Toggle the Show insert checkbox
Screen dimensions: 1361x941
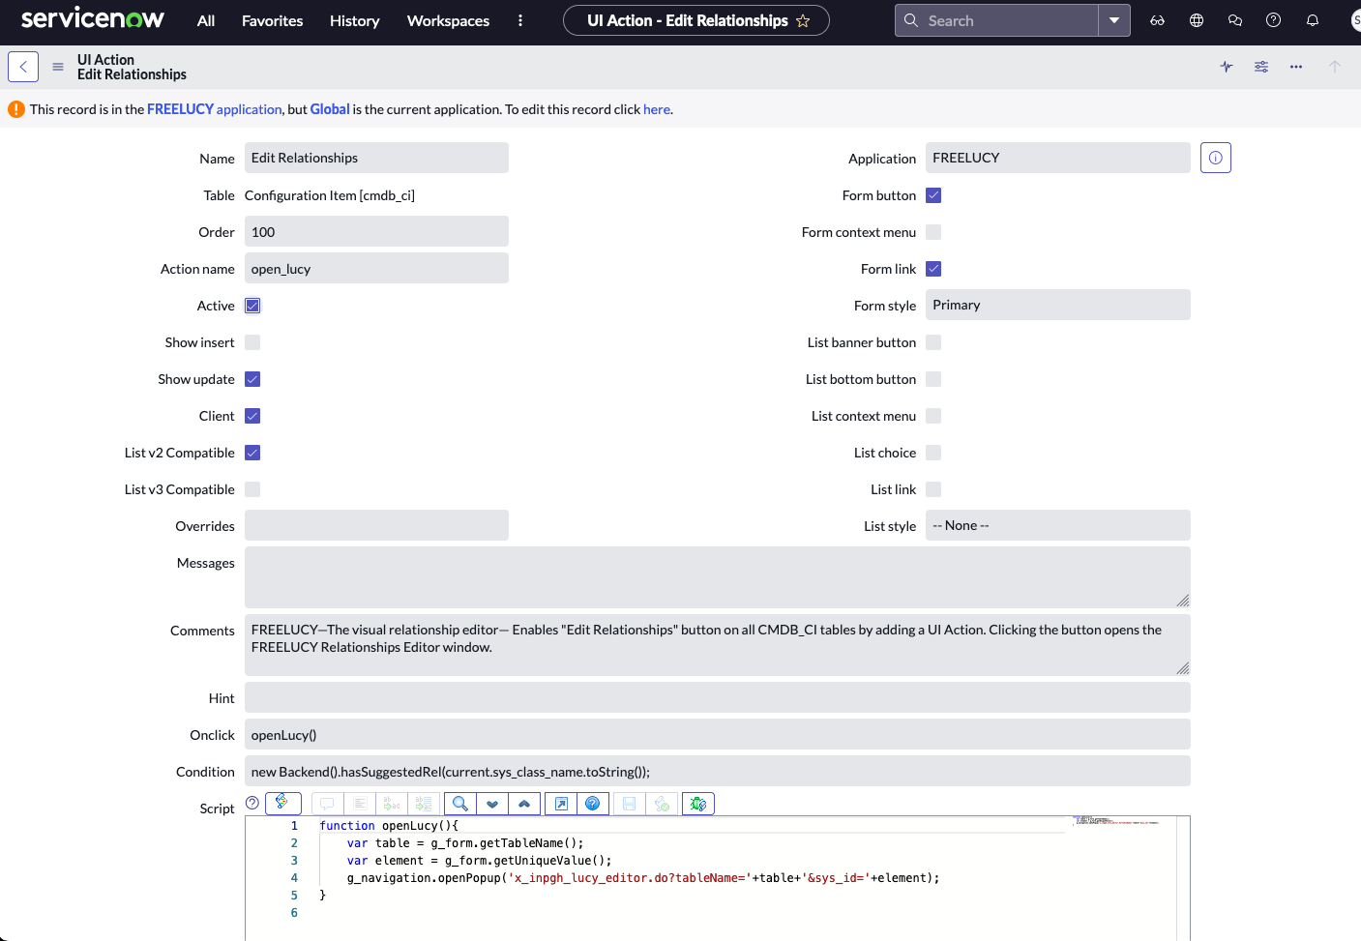pyautogui.click(x=252, y=342)
